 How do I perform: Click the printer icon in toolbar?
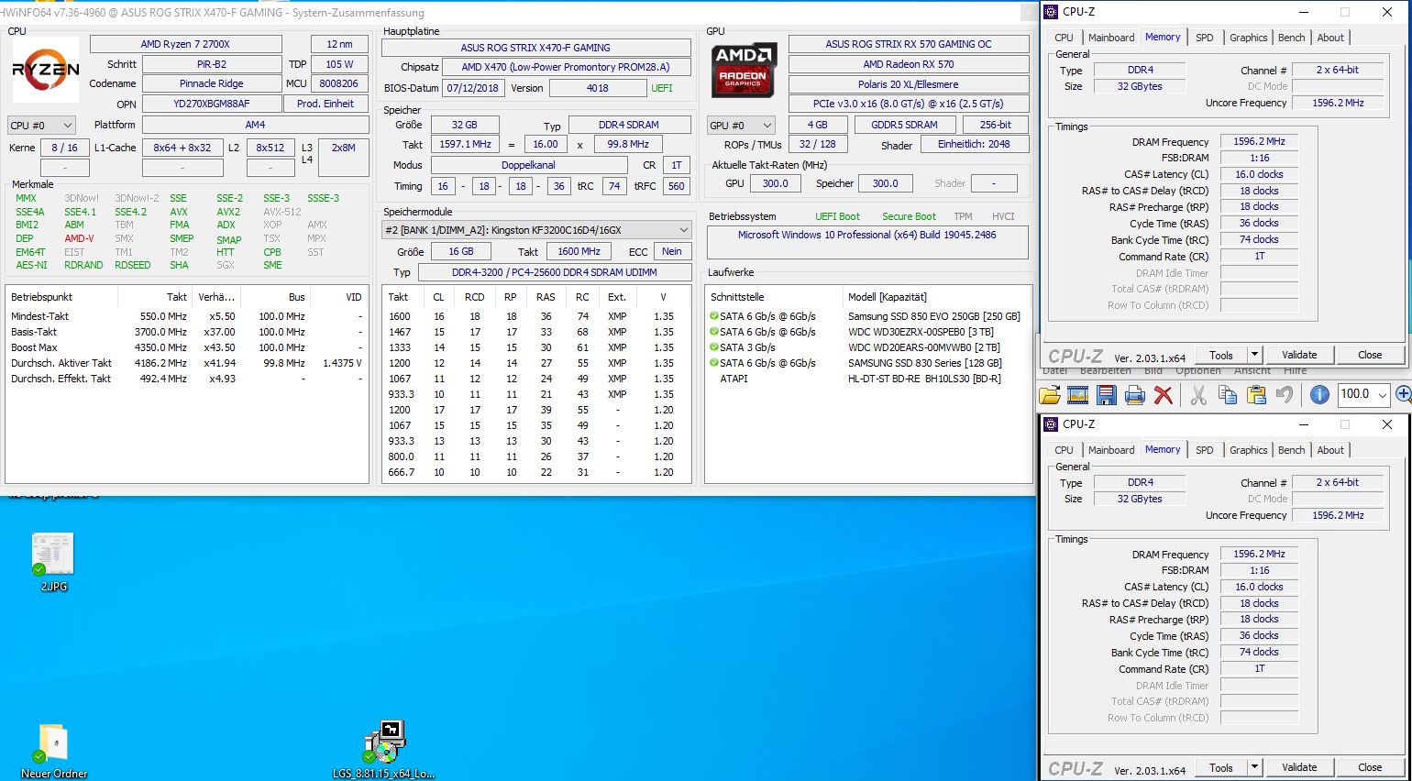[x=1135, y=395]
